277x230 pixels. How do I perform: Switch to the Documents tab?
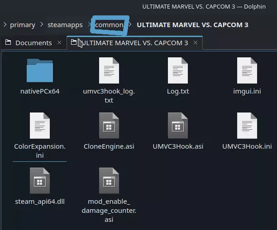pyautogui.click(x=33, y=43)
